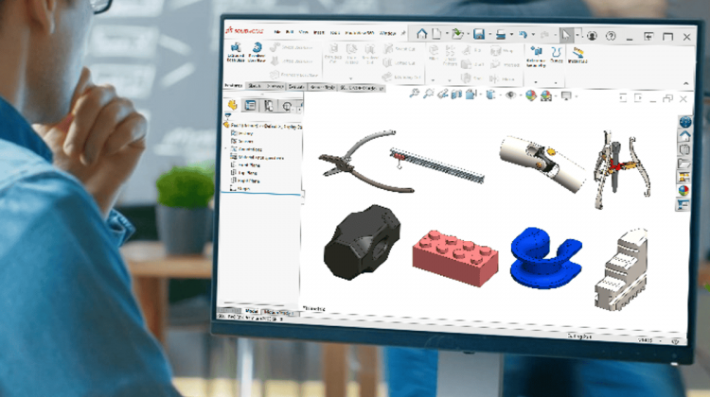The image size is (710, 397).
Task: Pin the menu bar with pushpin
Action: 403,33
